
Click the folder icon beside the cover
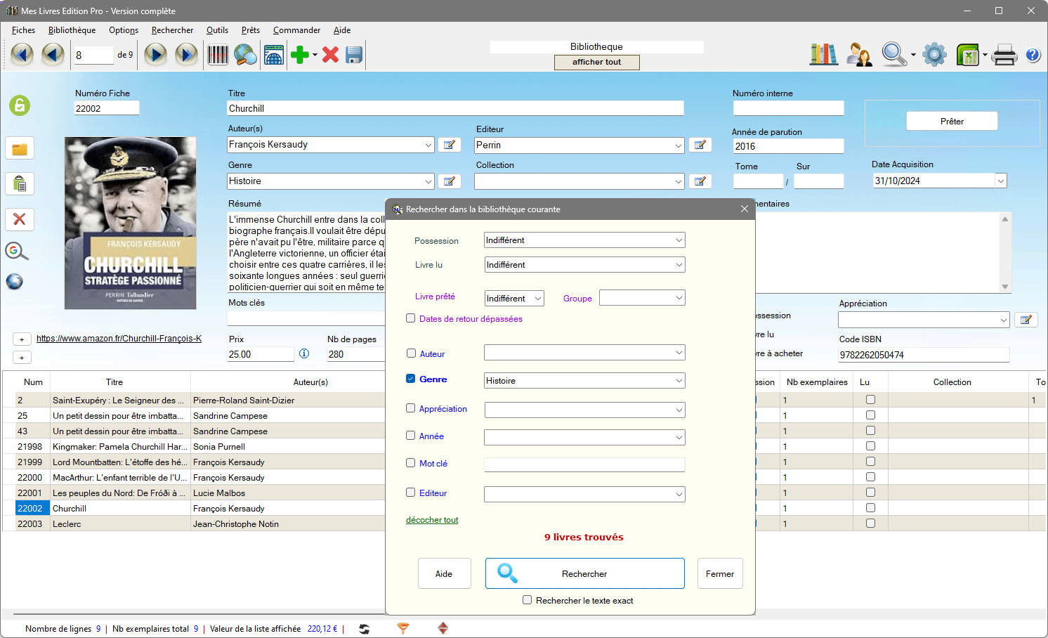pos(20,149)
